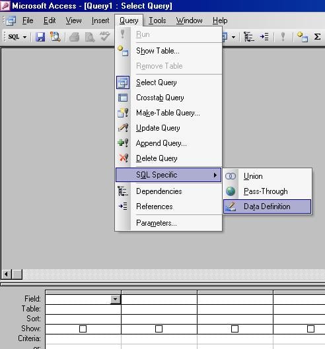This screenshot has height=349, width=325.
Task: Select Data Definition in the submenu
Action: [268, 206]
